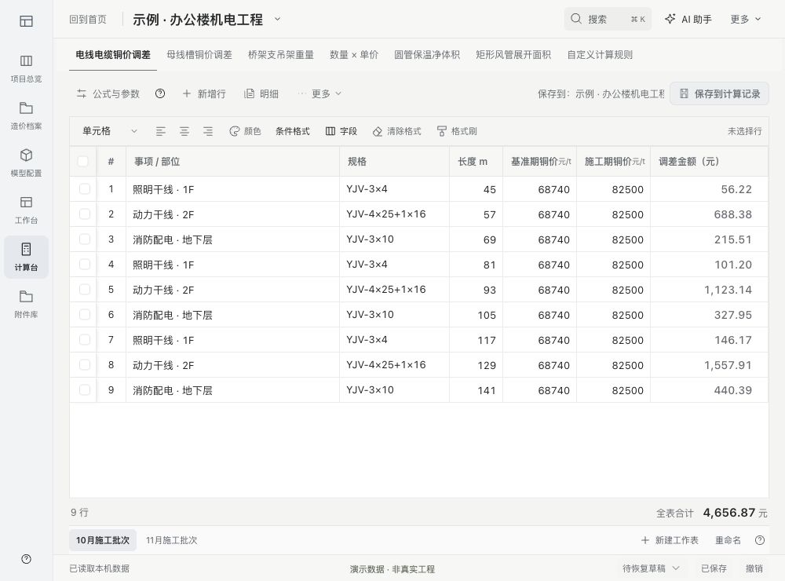Open 附件库 in the sidebar
785x581 pixels.
coord(26,304)
